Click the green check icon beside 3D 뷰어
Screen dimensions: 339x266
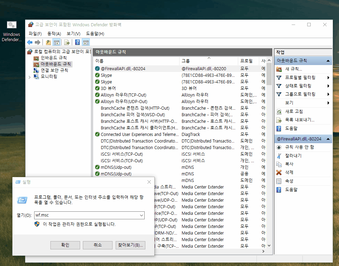tap(97, 88)
